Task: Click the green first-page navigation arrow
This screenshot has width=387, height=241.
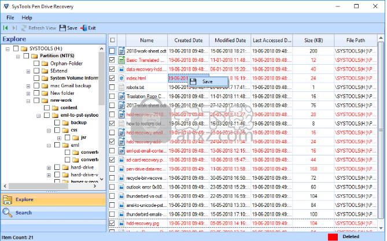Action: click(5, 28)
